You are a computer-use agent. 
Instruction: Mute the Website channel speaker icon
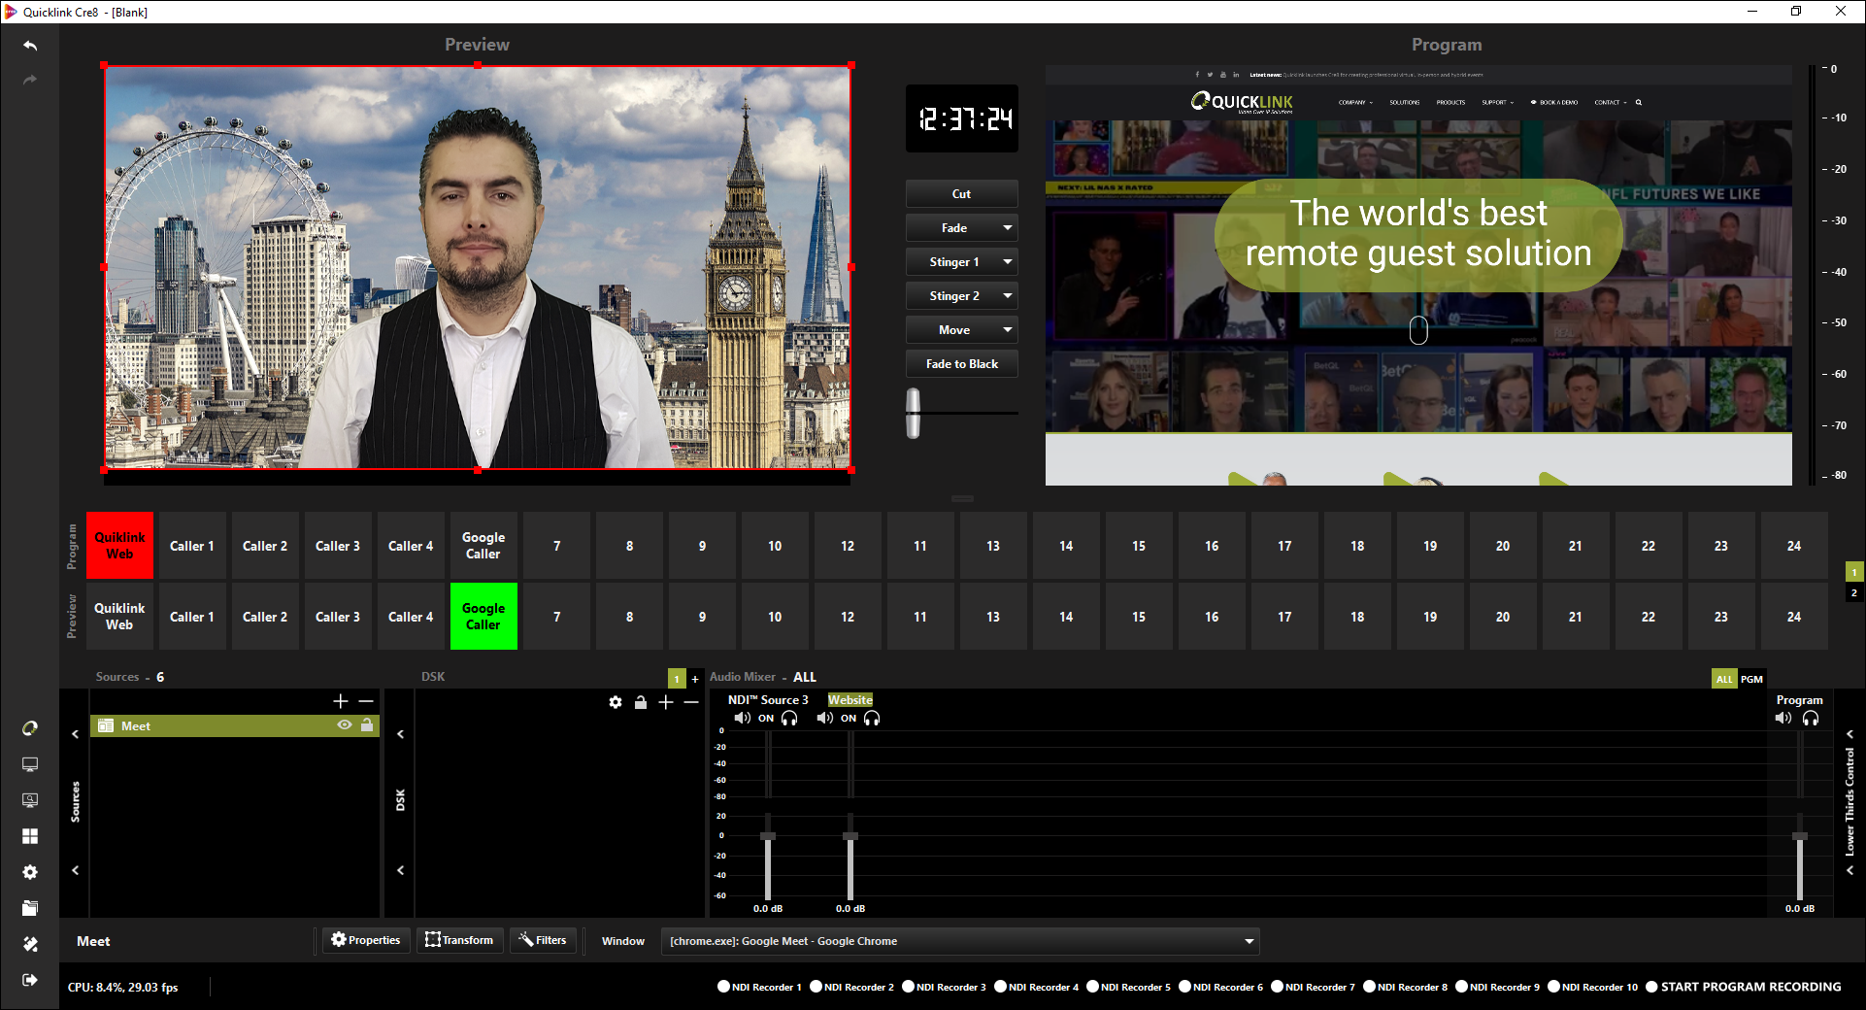click(824, 719)
